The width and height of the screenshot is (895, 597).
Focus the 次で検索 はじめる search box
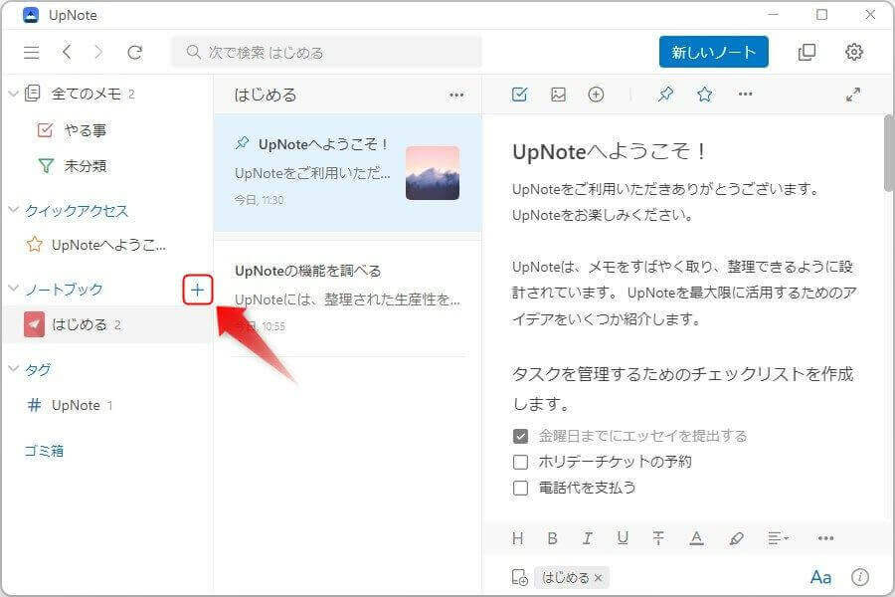(x=326, y=53)
